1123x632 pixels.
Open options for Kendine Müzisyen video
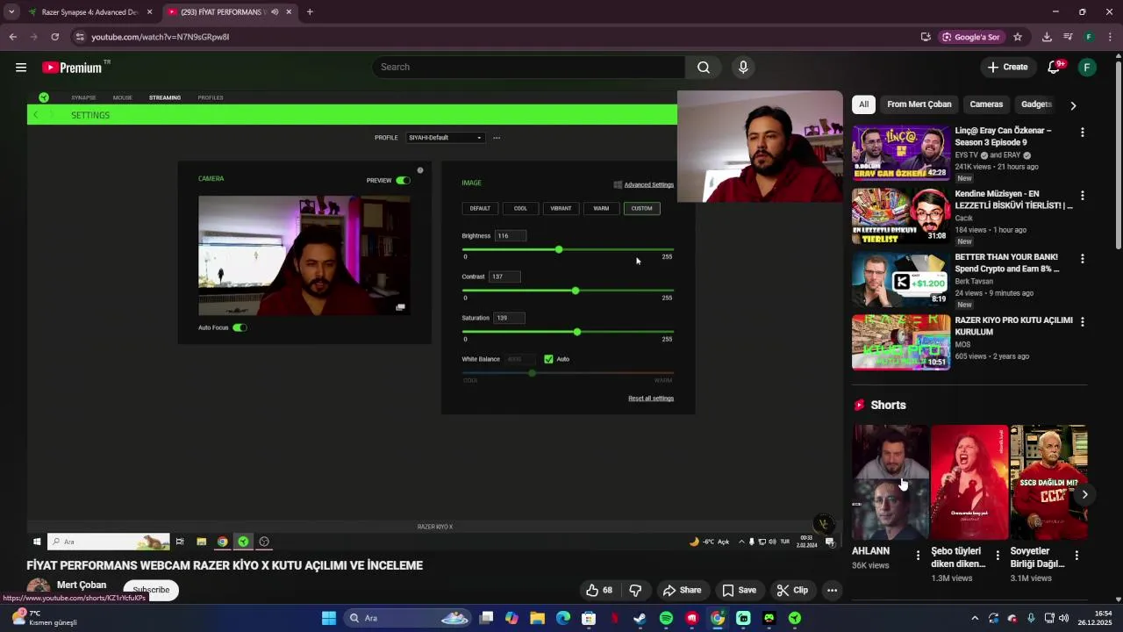pos(1082,196)
